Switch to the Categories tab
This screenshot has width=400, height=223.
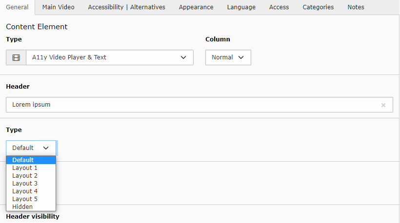[x=318, y=7]
